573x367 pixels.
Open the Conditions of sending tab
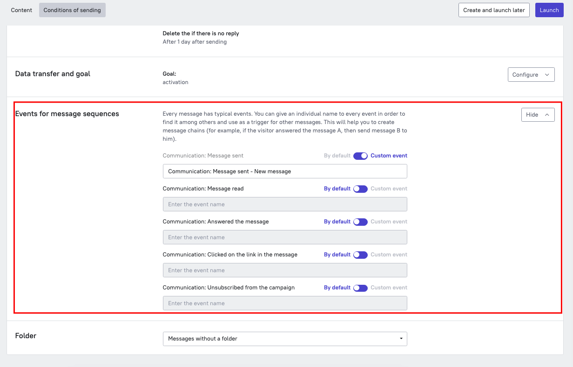72,10
